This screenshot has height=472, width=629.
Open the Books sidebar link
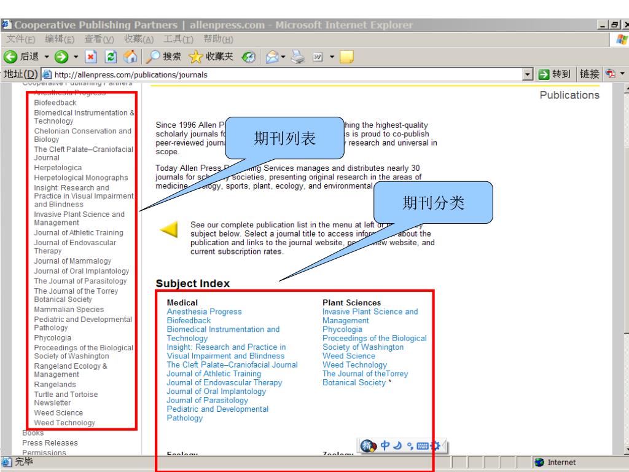pos(33,433)
